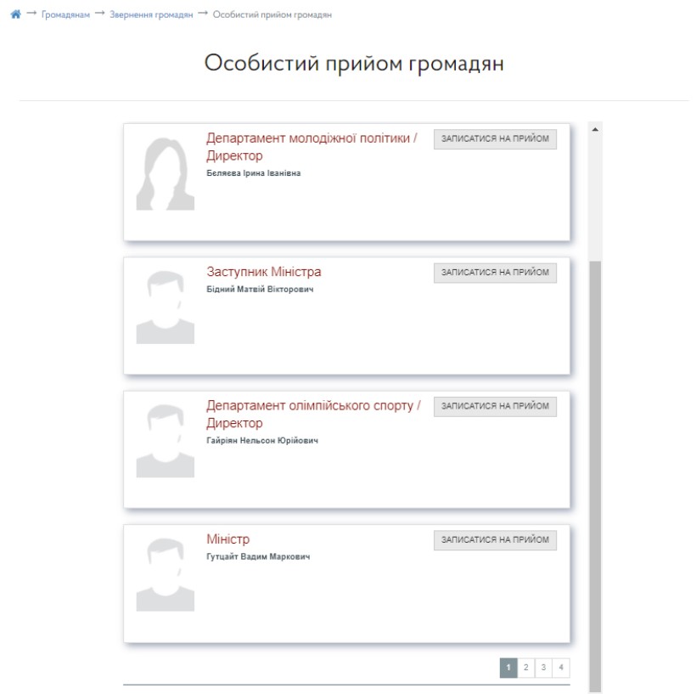Click Записатися на прийом for Гутцайт Вадим

click(x=495, y=540)
